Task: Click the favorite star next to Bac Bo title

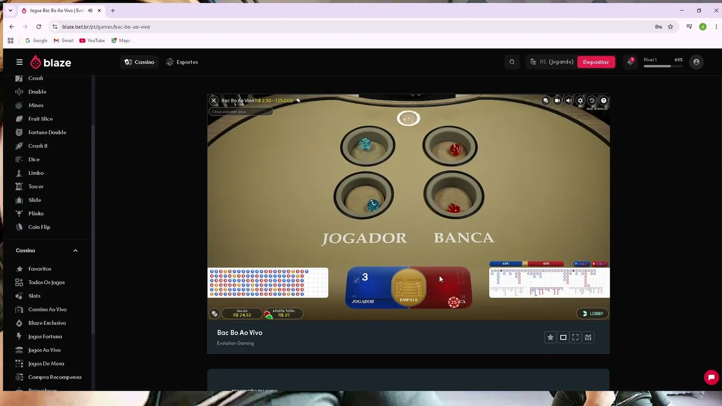Action: 298,100
